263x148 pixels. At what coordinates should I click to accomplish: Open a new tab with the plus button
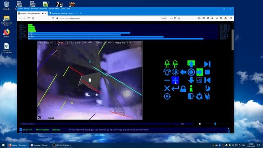click(x=81, y=13)
